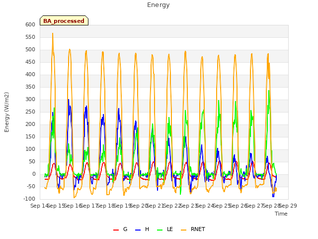
Task: Click the -50 y-axis tick label
Action: pyautogui.click(x=31, y=186)
